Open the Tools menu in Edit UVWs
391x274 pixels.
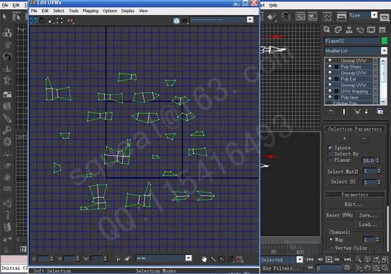73,11
